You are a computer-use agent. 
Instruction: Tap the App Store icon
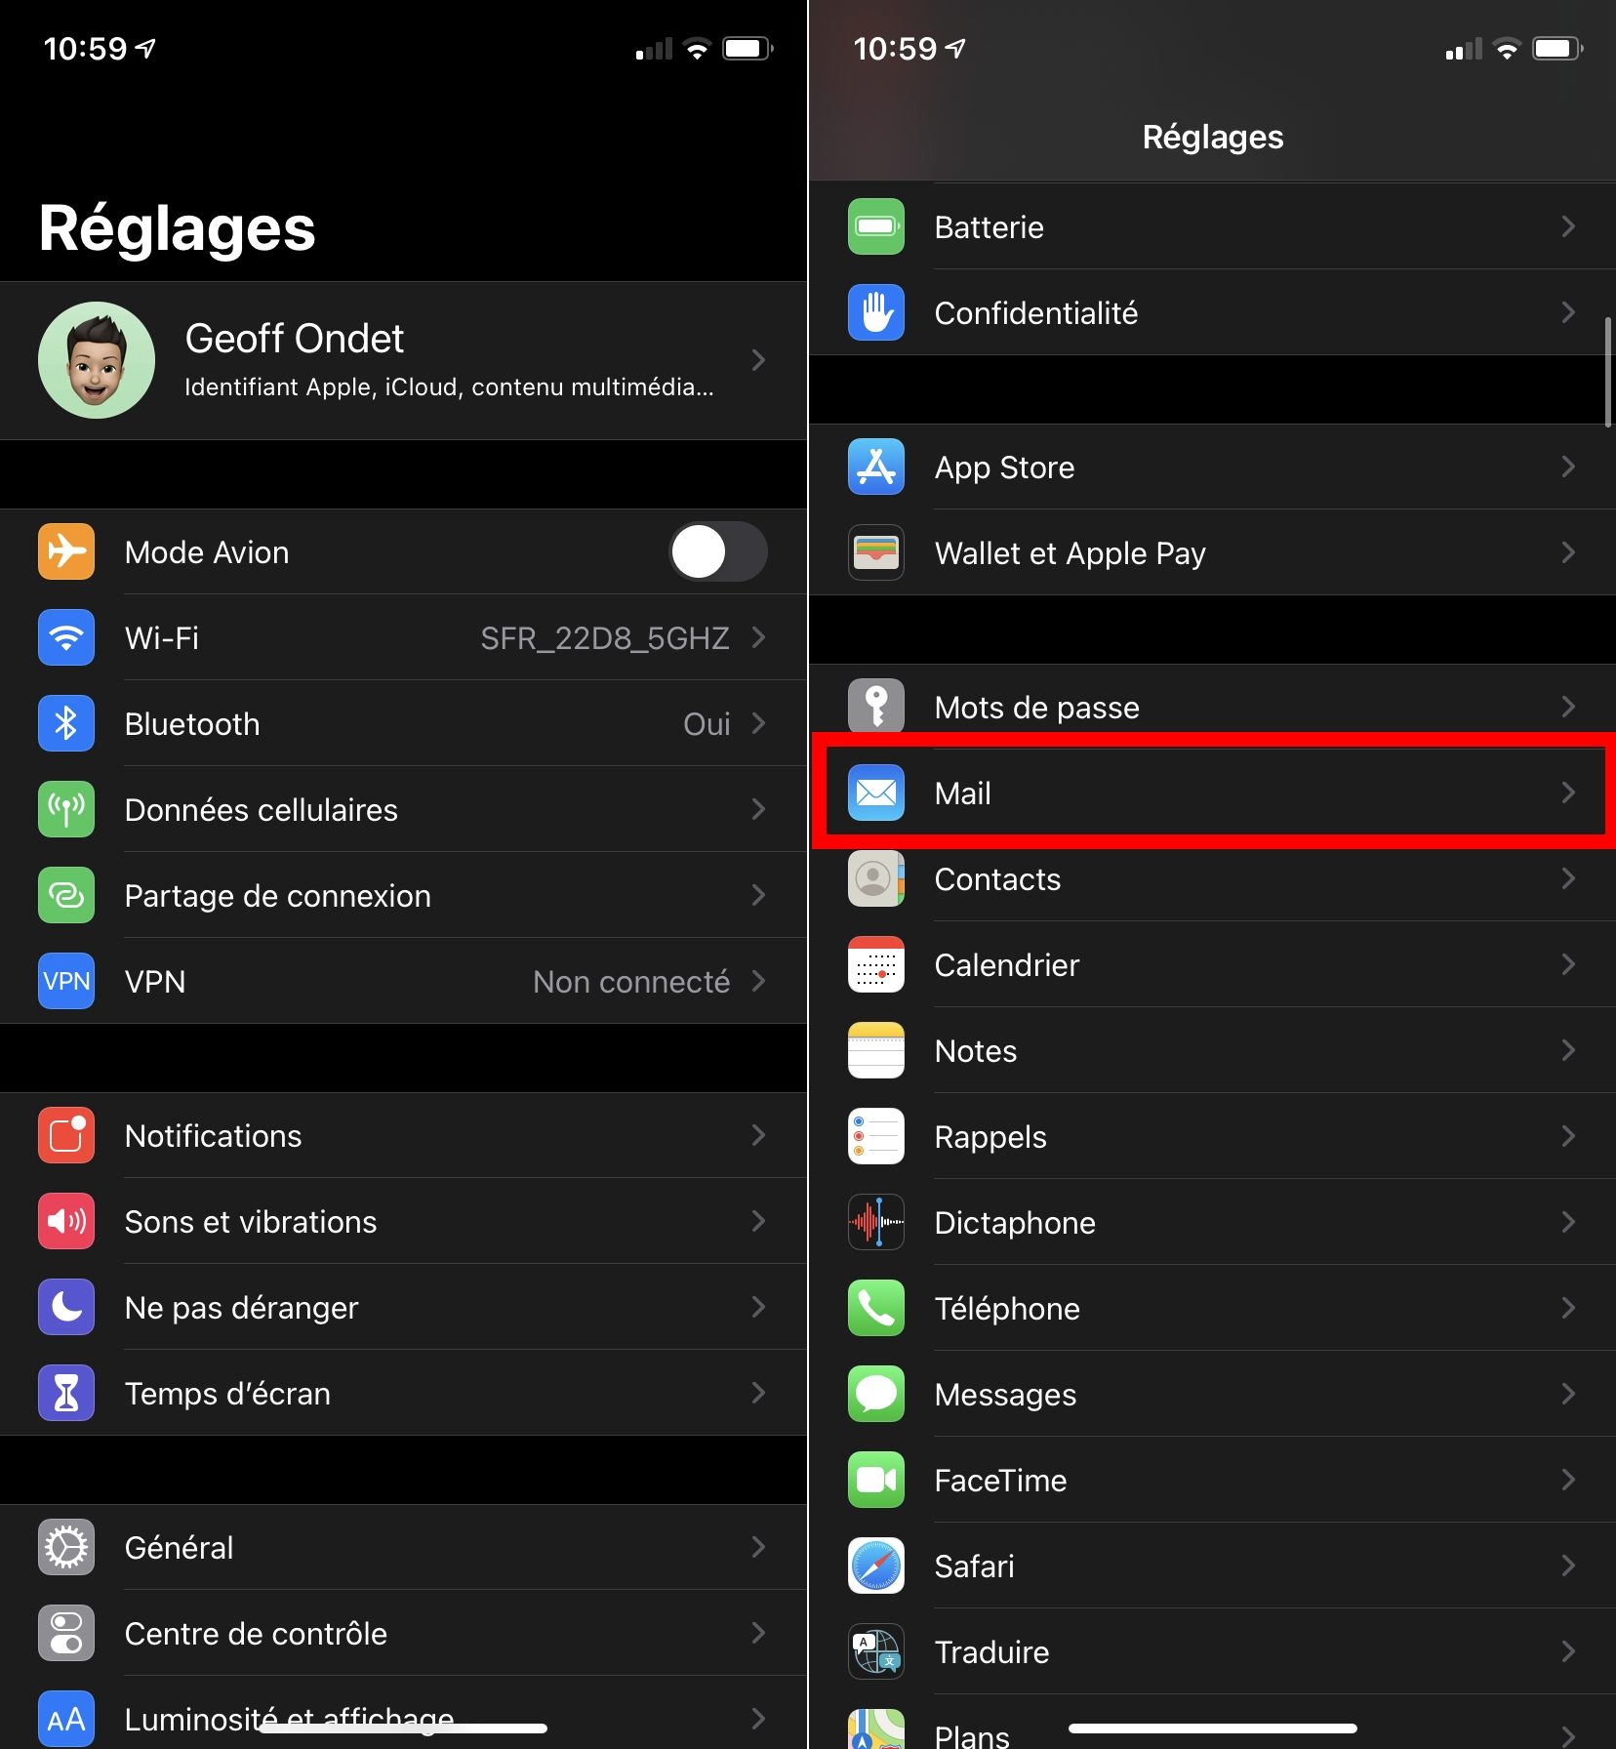[876, 467]
